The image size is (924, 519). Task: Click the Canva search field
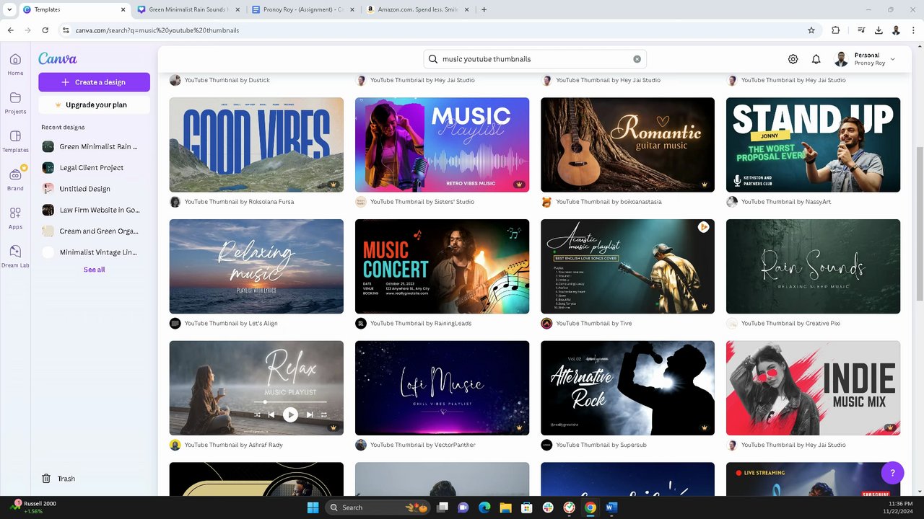[x=534, y=59]
